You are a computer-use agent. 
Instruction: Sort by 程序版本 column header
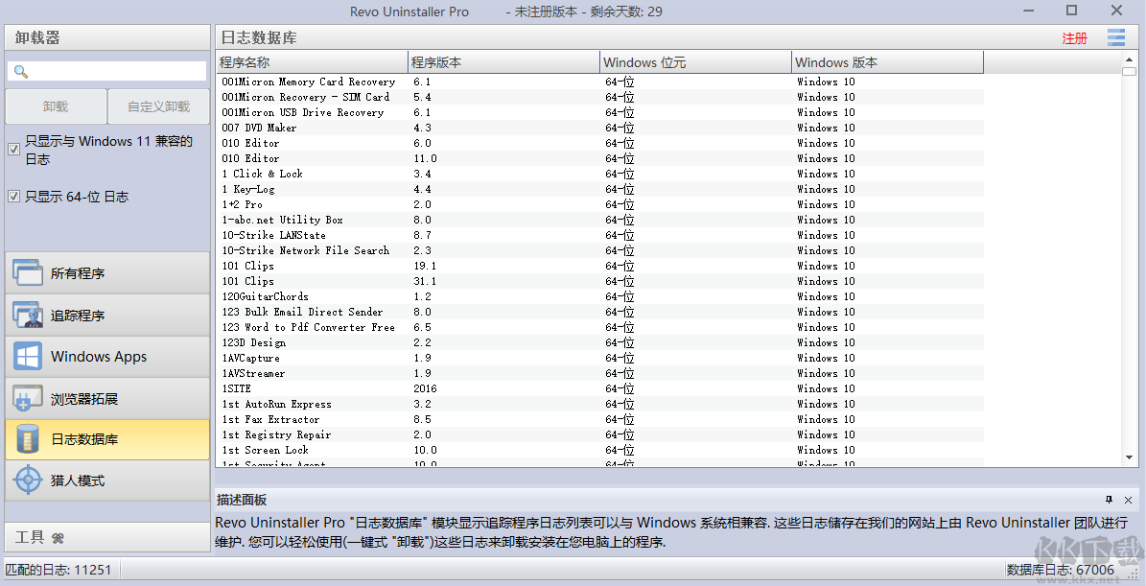(x=503, y=62)
